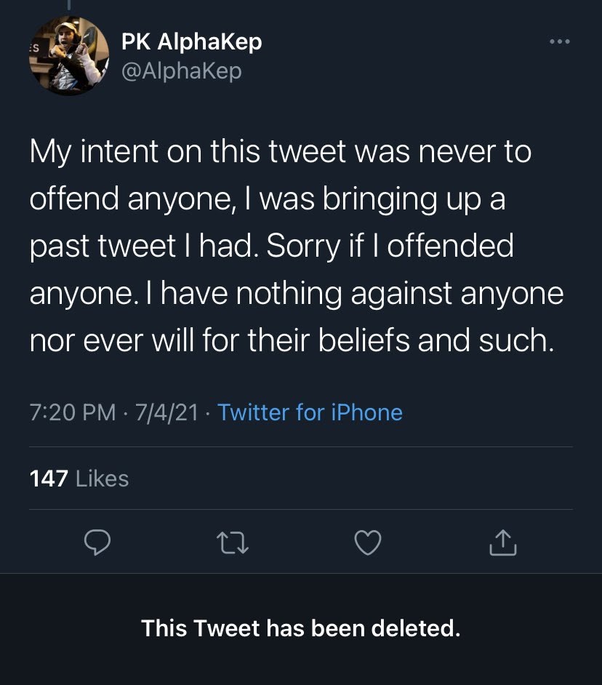Viewport: 602px width, 685px height.
Task: Tap the word Likes under the tweet
Action: point(102,478)
